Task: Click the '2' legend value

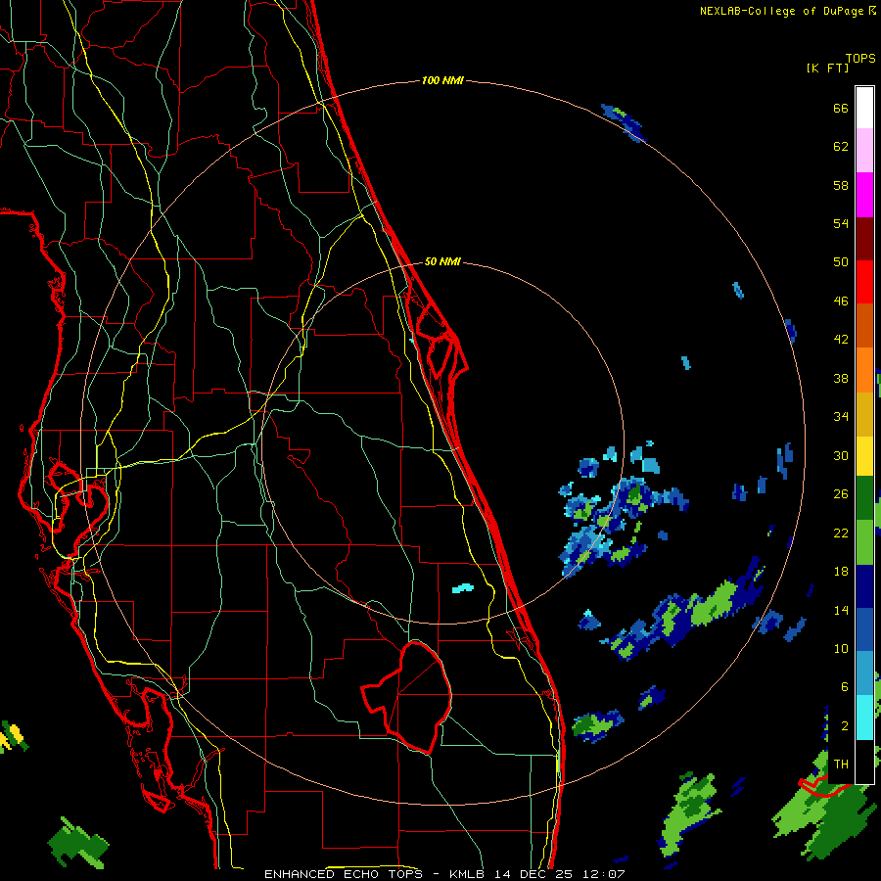Action: tap(845, 726)
